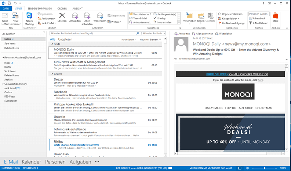The width and height of the screenshot is (291, 171).
Task: Click the 'here' link in email
Action: [x=261, y=80]
